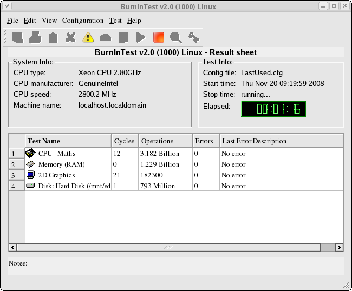Click the running... stop time value
This screenshot has width=352, height=291.
(x=256, y=94)
